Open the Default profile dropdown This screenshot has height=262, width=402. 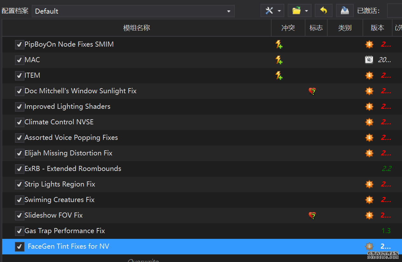[133, 11]
